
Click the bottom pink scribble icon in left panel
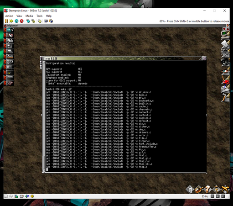click(10, 83)
